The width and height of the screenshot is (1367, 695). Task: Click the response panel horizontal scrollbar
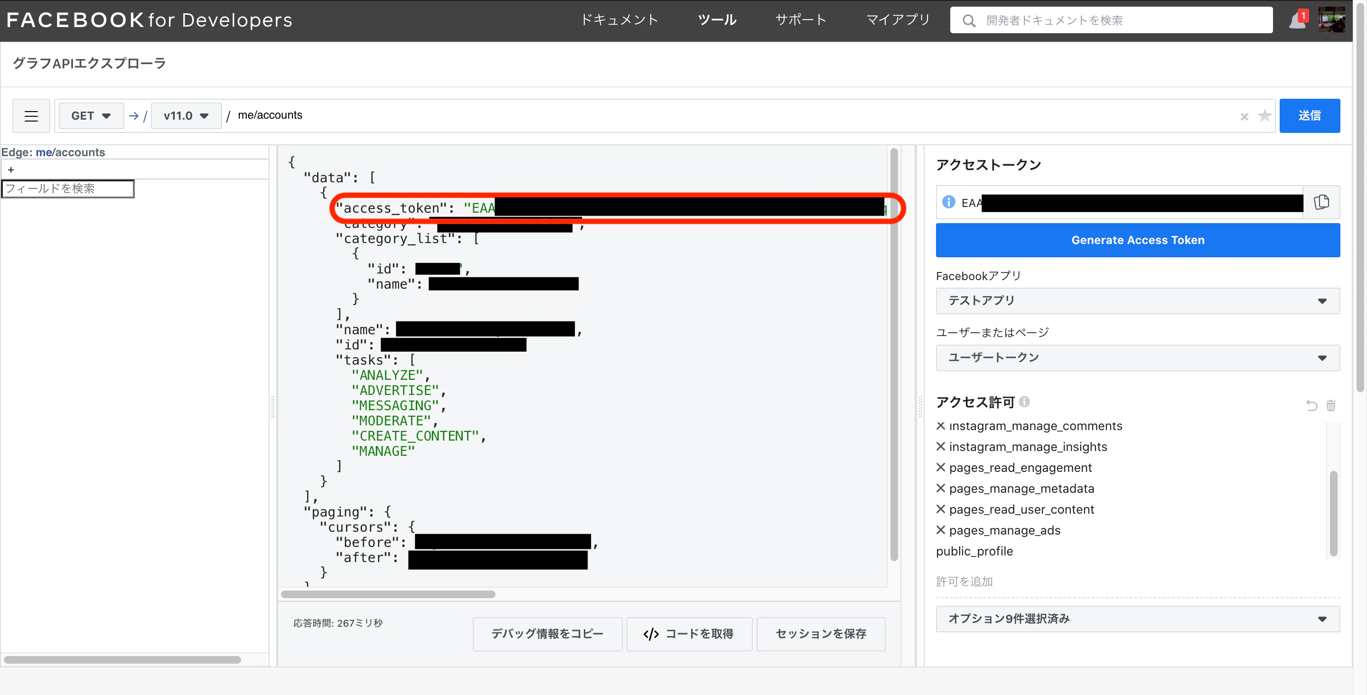(x=387, y=594)
